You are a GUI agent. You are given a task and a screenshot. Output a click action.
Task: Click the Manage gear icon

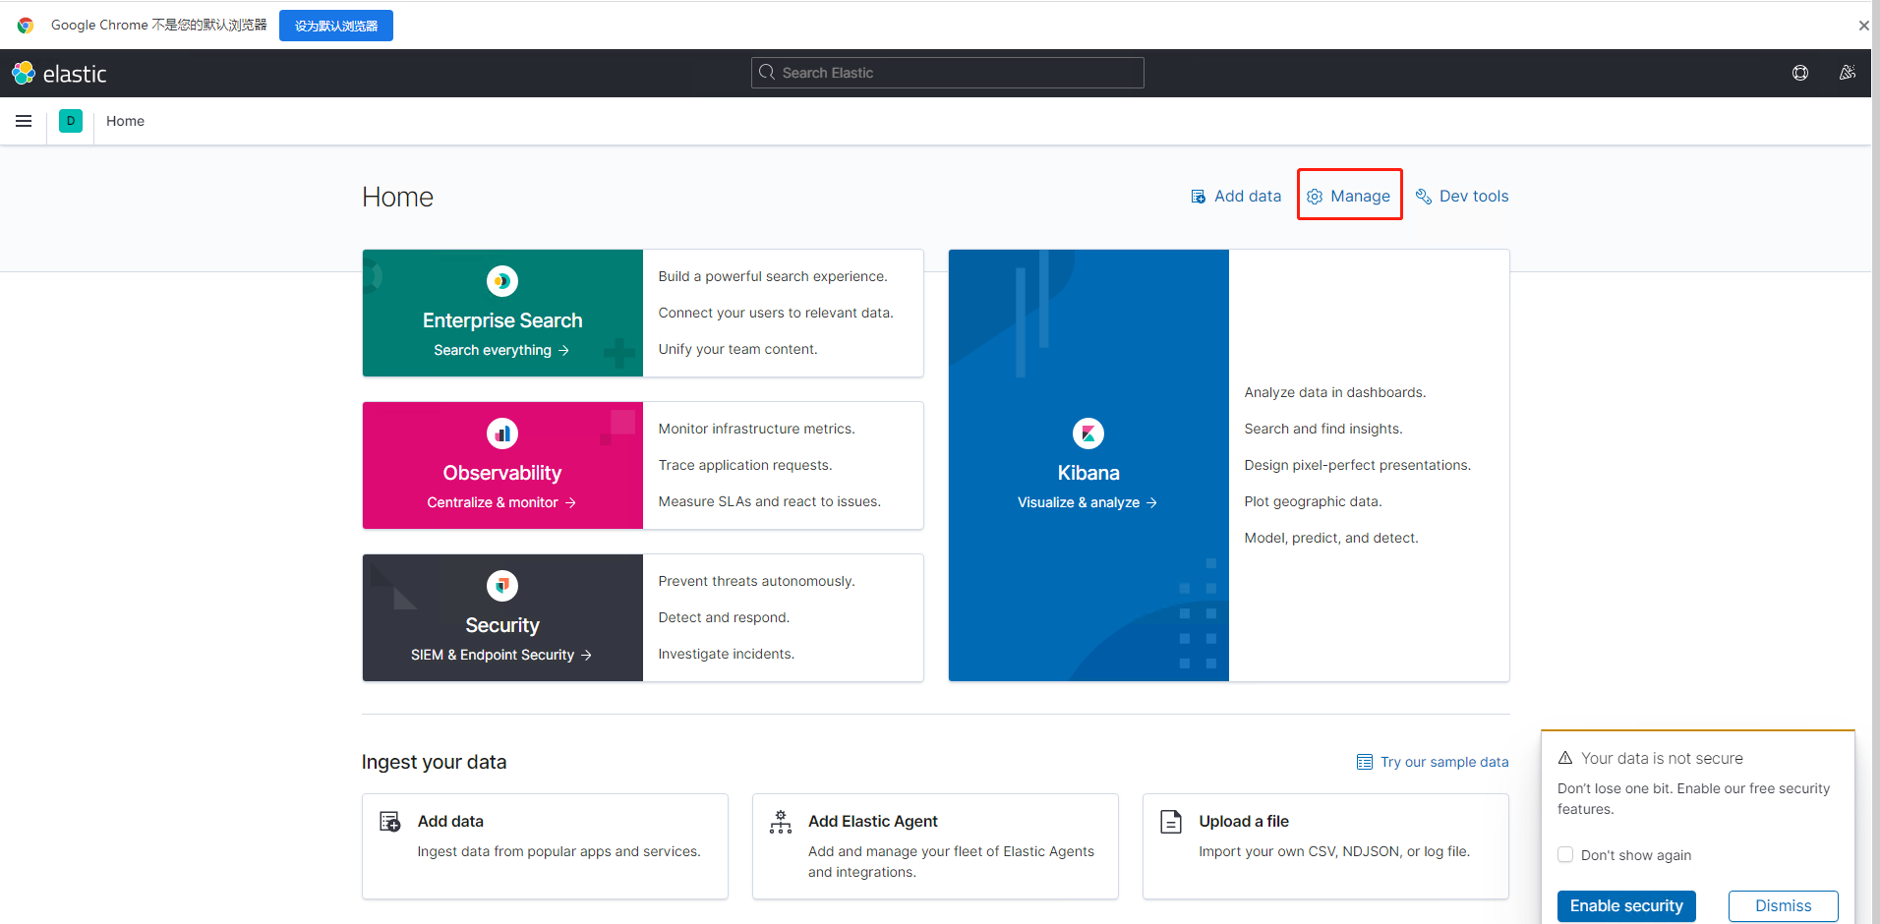(1315, 197)
